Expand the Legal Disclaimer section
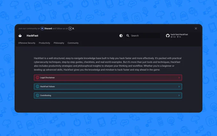 (108, 78)
